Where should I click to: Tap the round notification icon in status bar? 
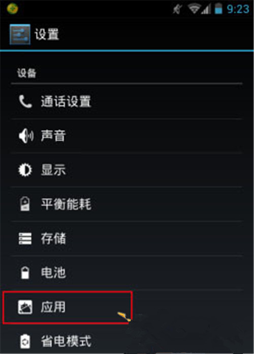tap(12, 9)
